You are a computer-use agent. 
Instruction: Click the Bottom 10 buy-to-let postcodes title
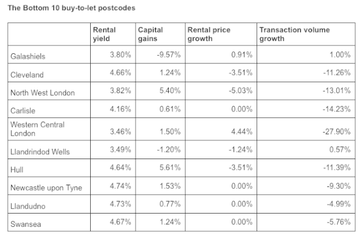[71, 8]
